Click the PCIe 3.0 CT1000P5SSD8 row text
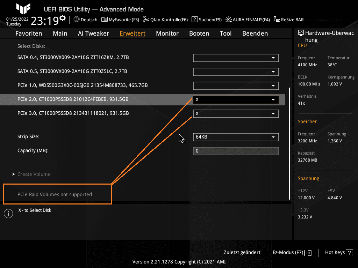 (x=73, y=113)
